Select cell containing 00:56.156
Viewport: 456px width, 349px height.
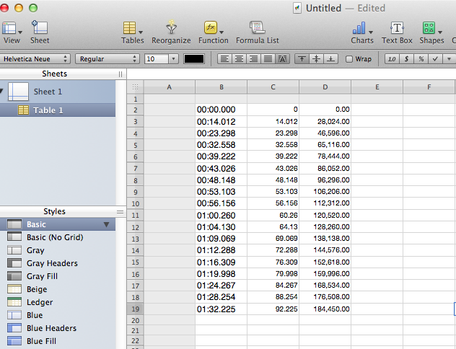tap(222, 203)
